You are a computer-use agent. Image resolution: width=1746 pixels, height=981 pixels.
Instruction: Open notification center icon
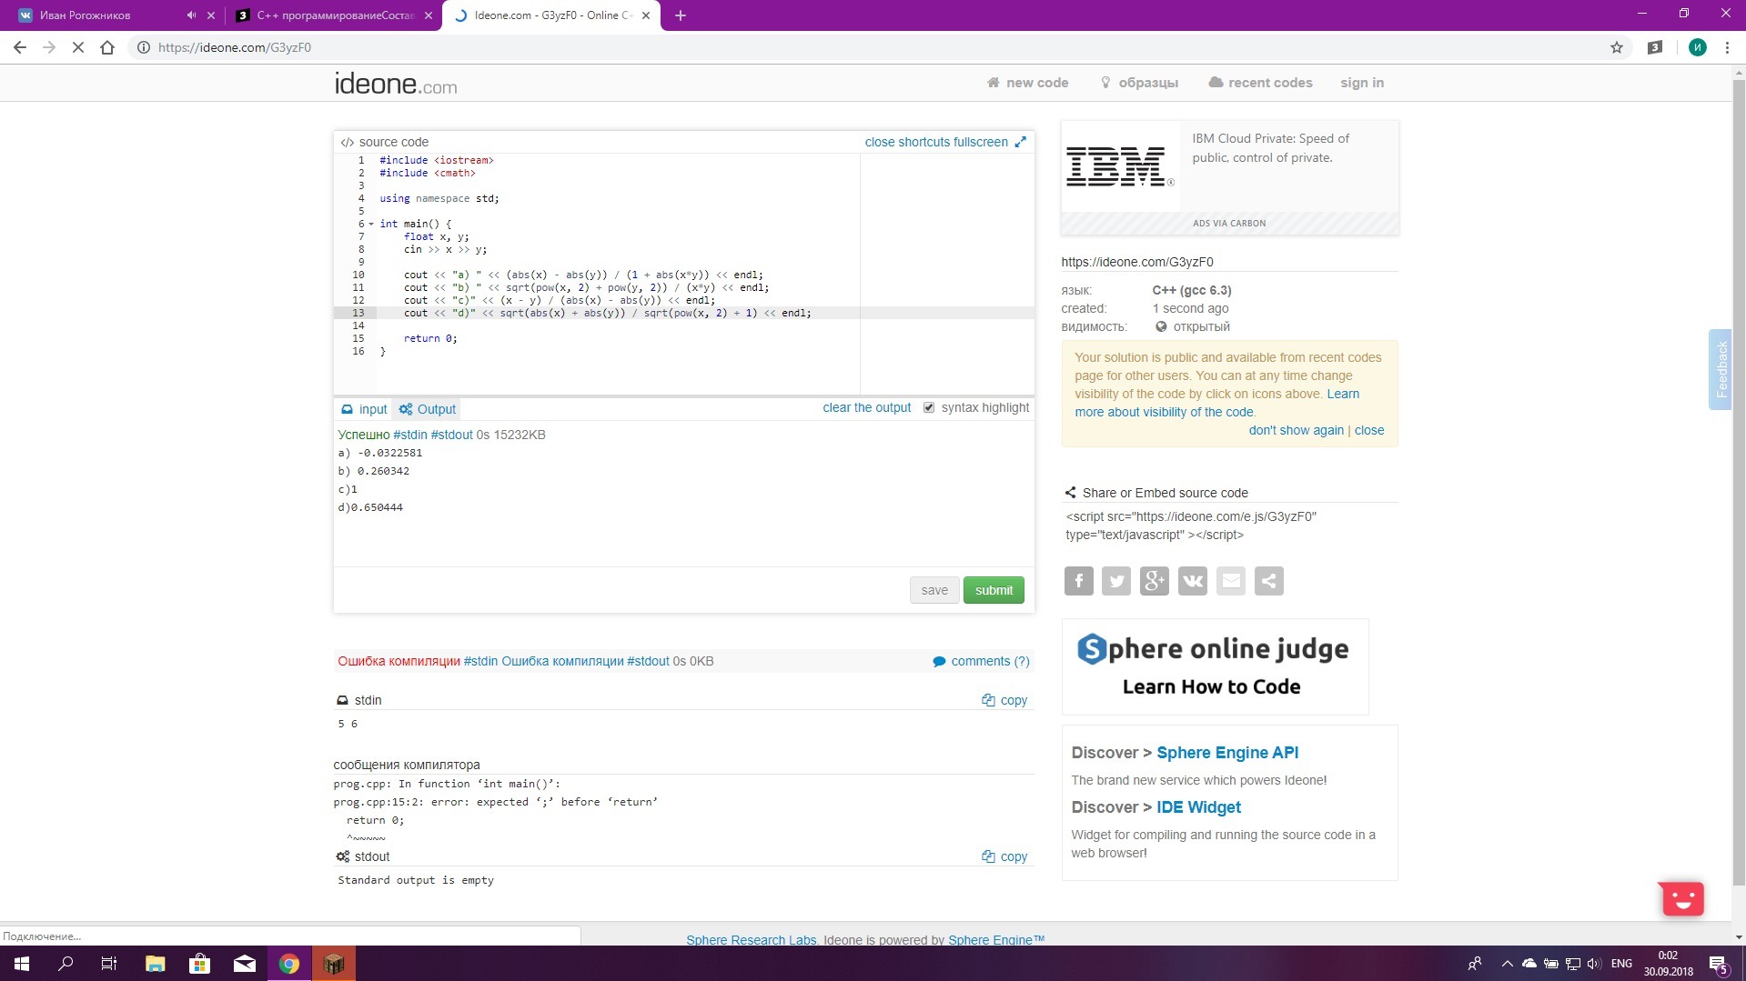click(x=1719, y=964)
